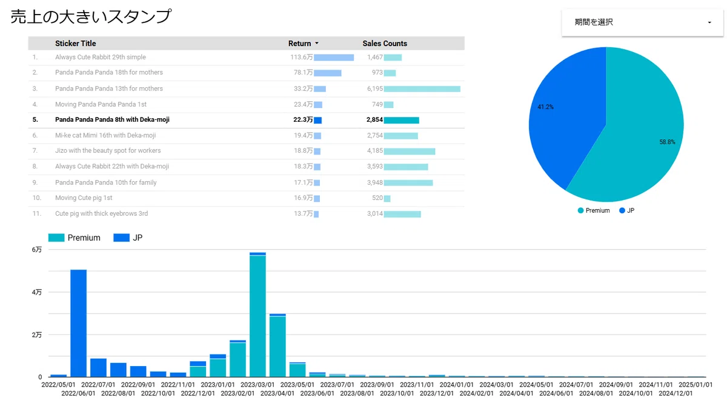
Task: Click the 113.6万 return value
Action: (301, 58)
